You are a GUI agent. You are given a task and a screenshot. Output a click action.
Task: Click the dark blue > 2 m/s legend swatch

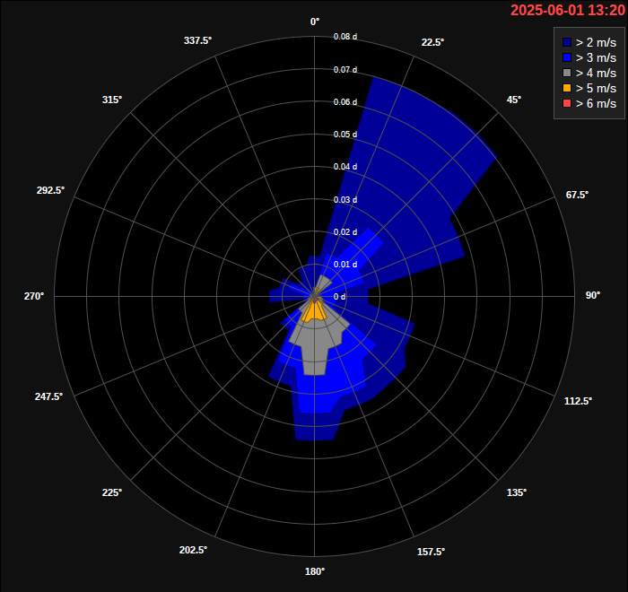point(567,42)
